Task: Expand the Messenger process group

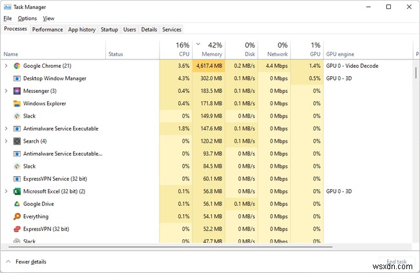Action: pos(6,91)
